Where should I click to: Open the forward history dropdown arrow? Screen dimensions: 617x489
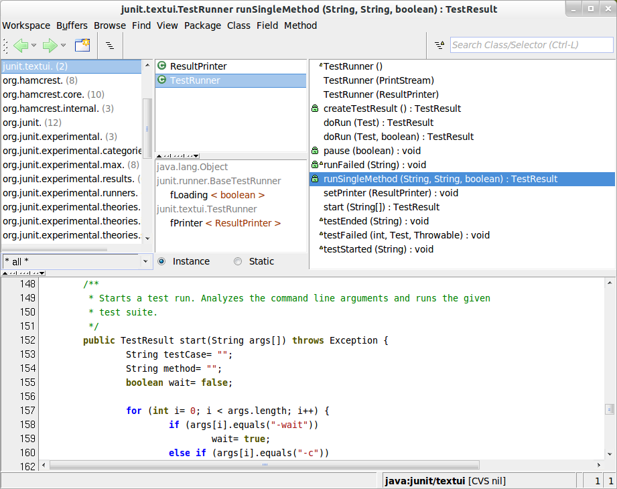pos(64,46)
